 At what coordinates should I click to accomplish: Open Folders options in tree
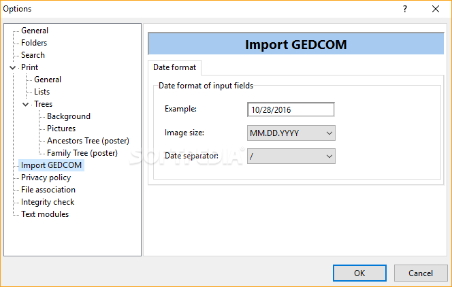point(34,43)
